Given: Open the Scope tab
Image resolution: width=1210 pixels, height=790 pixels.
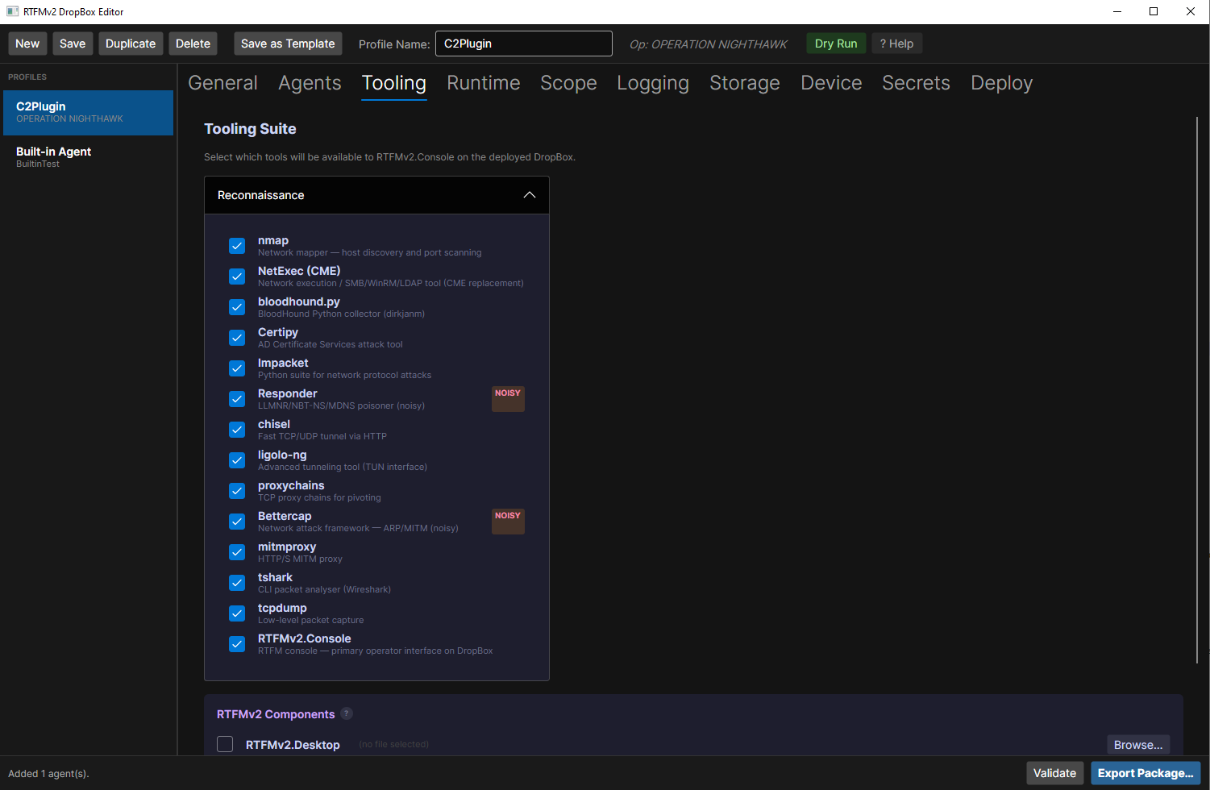Looking at the screenshot, I should point(568,83).
